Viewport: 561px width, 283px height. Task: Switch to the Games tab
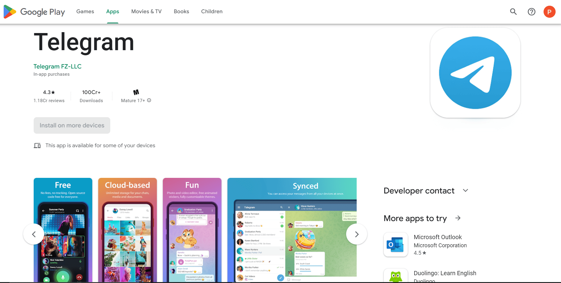(x=85, y=11)
